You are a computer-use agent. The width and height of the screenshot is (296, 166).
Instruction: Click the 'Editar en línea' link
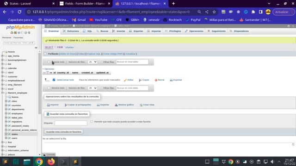pyautogui.click(x=68, y=54)
